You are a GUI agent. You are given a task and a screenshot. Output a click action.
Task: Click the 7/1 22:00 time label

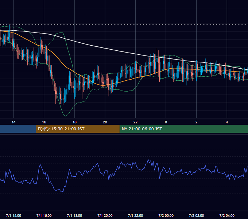(135, 215)
